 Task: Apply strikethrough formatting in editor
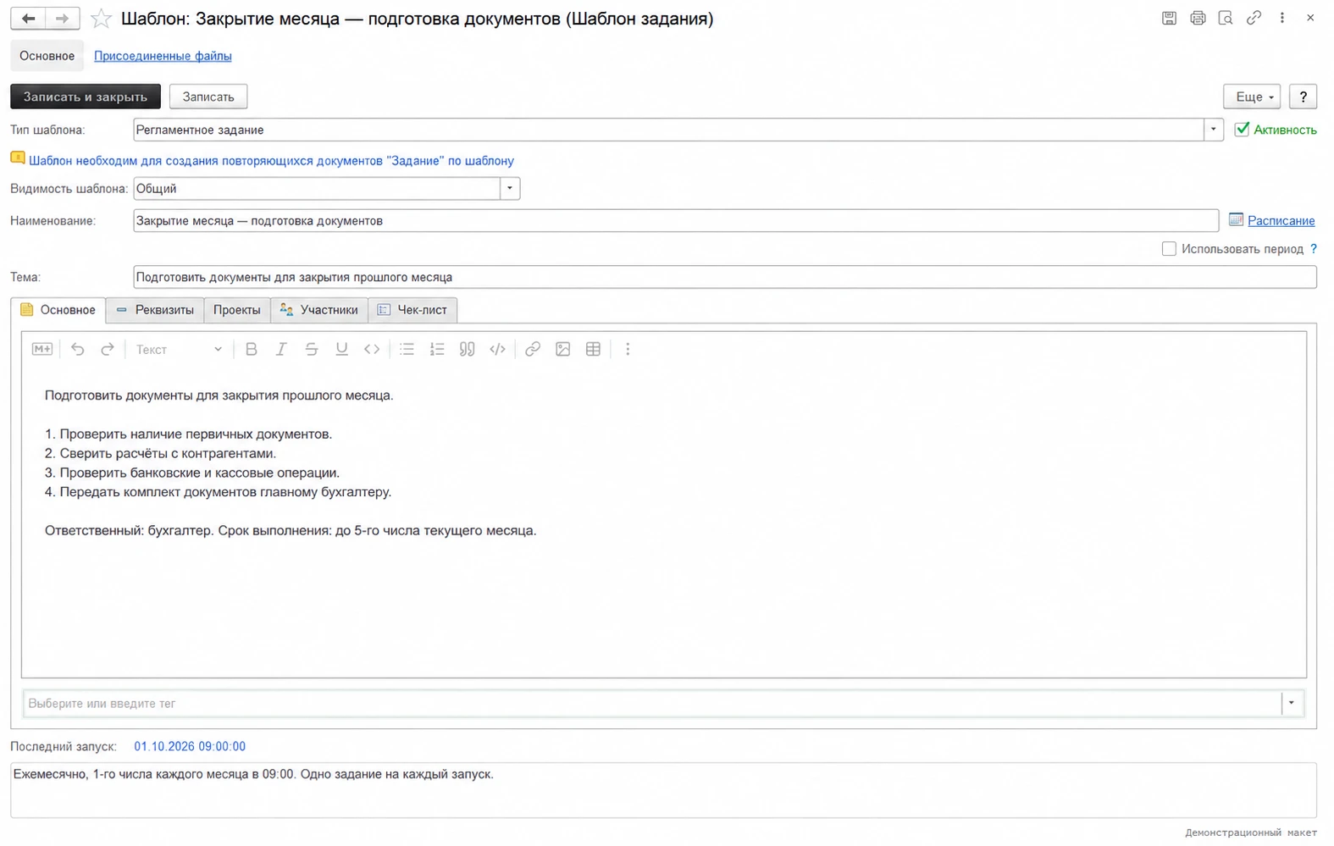pyautogui.click(x=312, y=349)
